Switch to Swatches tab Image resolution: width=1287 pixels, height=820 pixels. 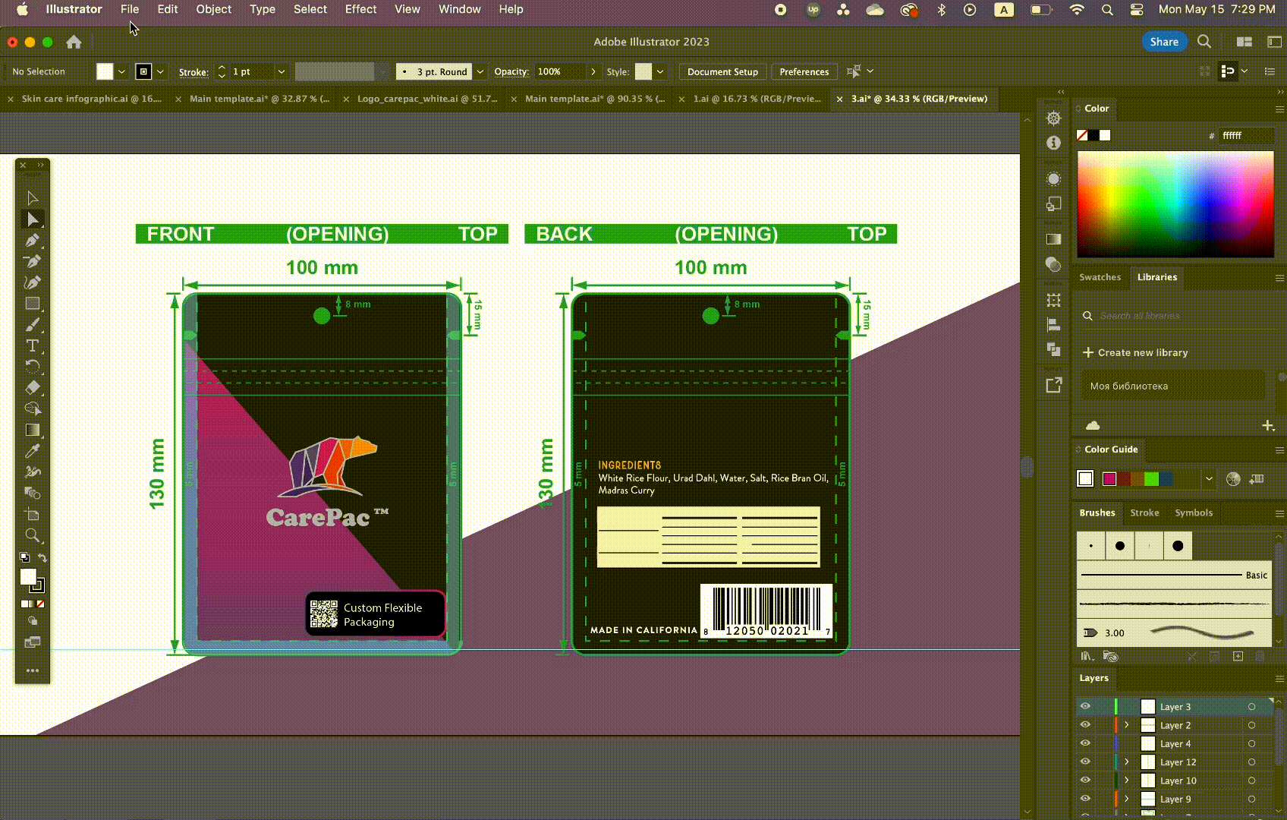pos(1100,277)
